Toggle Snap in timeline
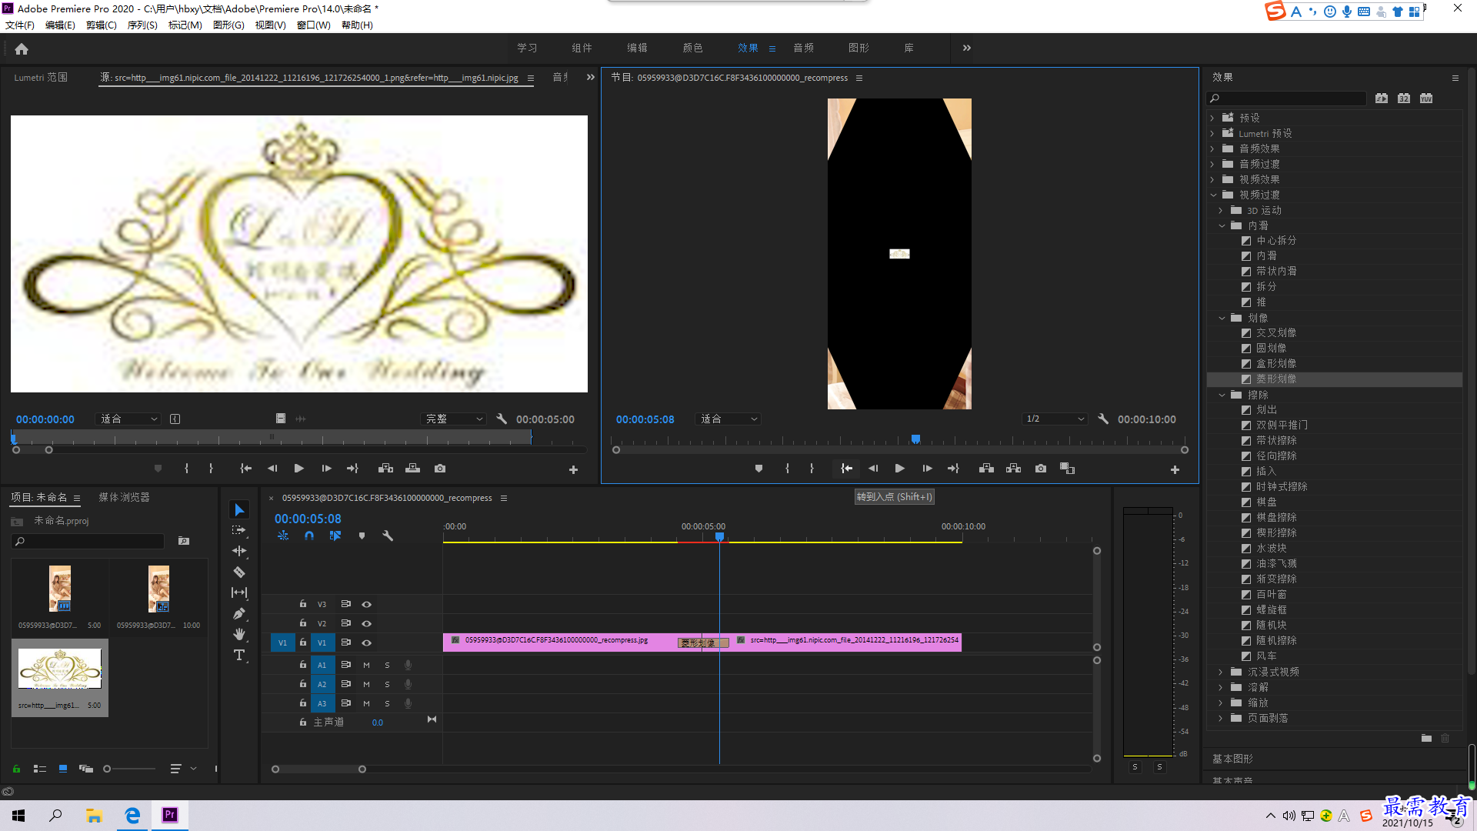The height and width of the screenshot is (831, 1477). 308,536
